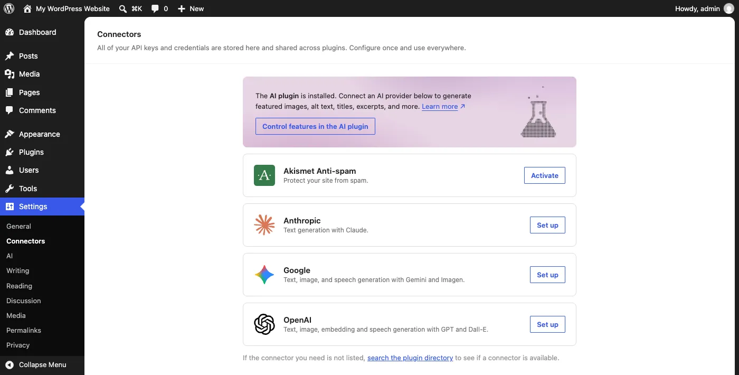739x375 pixels.
Task: Click the Anthropic connector title
Action: 302,221
